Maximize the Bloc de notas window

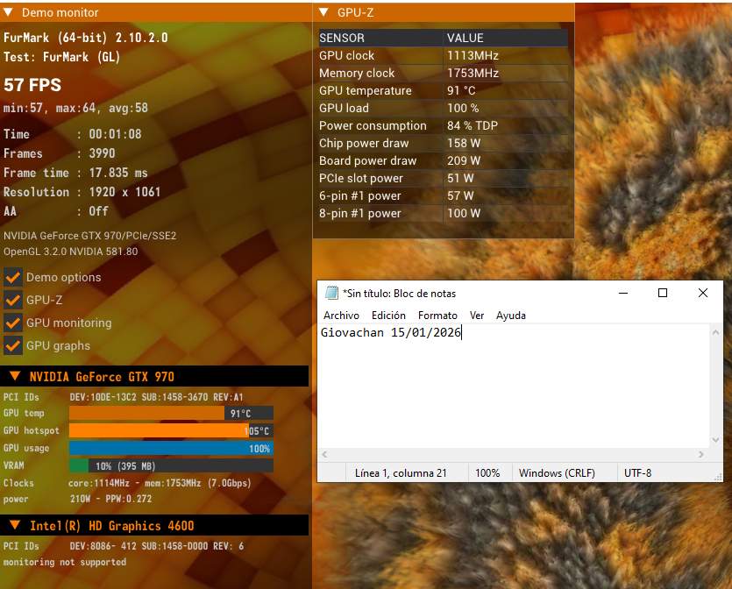663,293
